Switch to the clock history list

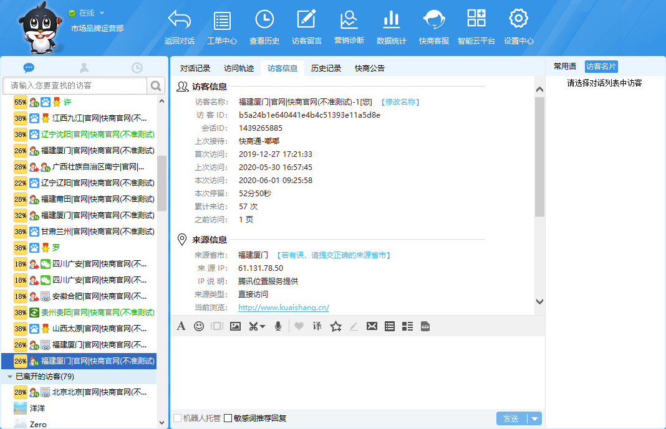click(137, 67)
